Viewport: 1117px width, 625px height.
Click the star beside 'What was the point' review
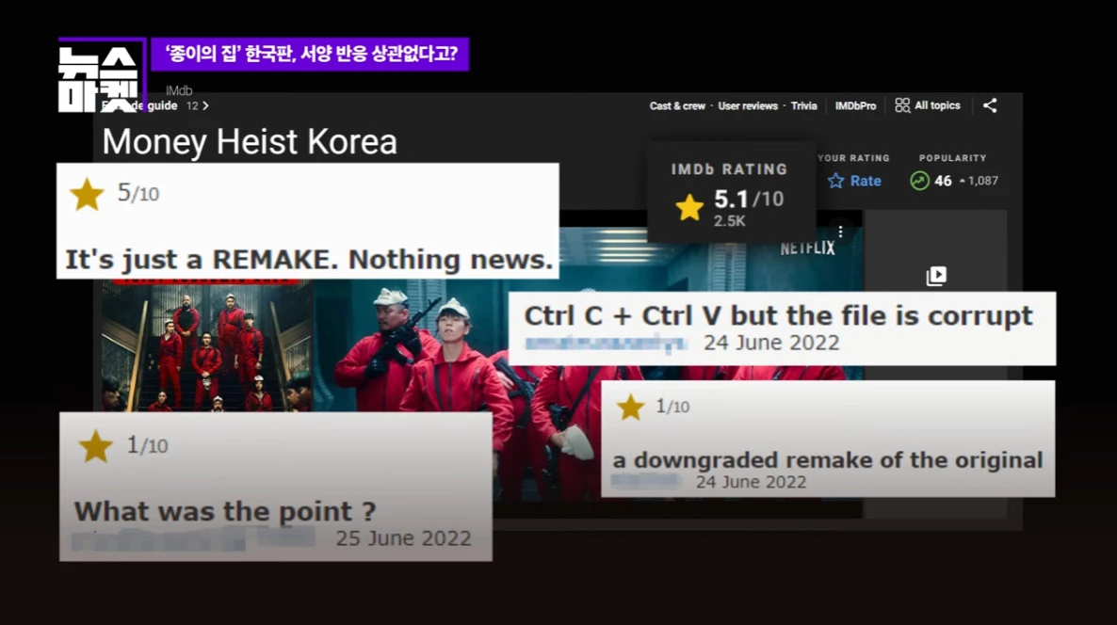point(95,446)
